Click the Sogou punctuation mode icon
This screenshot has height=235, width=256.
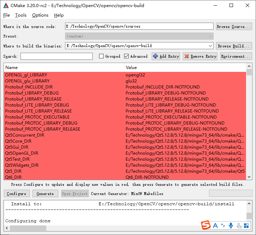tap(223, 225)
